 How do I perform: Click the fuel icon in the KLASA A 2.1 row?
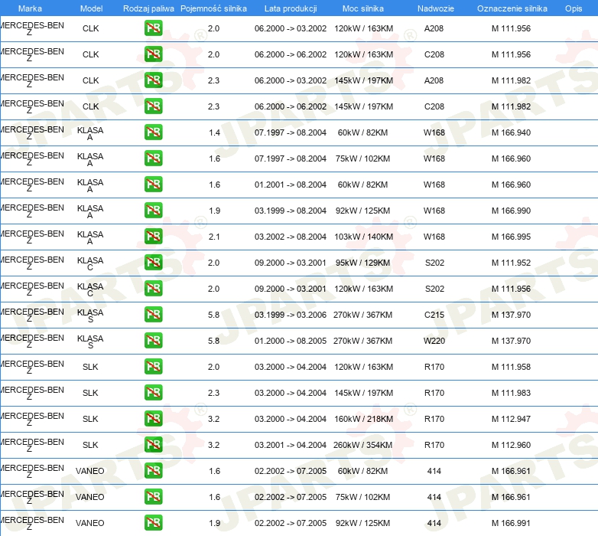click(153, 236)
